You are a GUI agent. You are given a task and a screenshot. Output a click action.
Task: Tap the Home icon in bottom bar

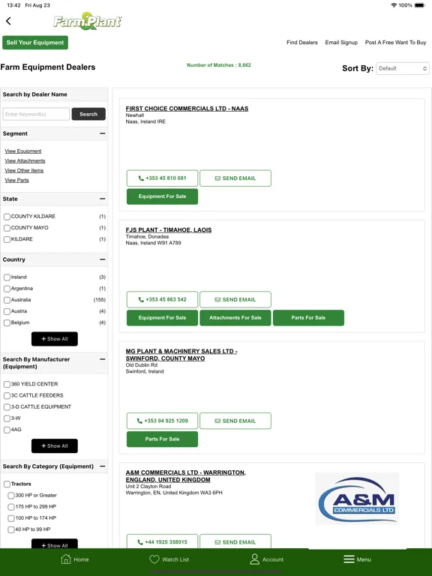(x=66, y=559)
